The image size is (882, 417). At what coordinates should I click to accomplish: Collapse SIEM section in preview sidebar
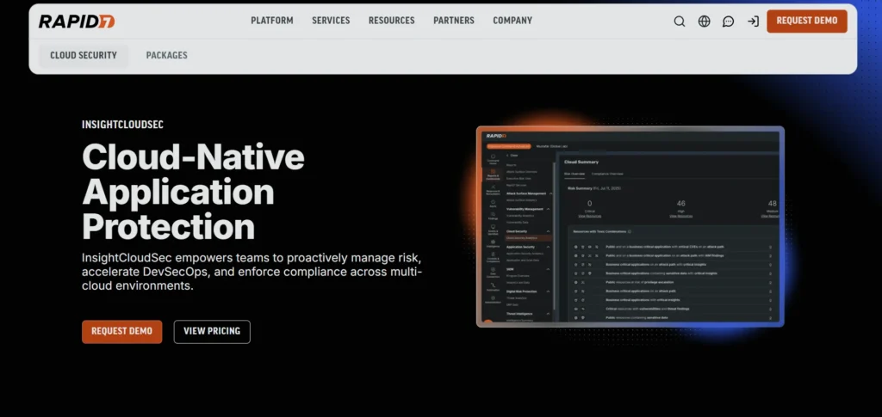coord(549,269)
